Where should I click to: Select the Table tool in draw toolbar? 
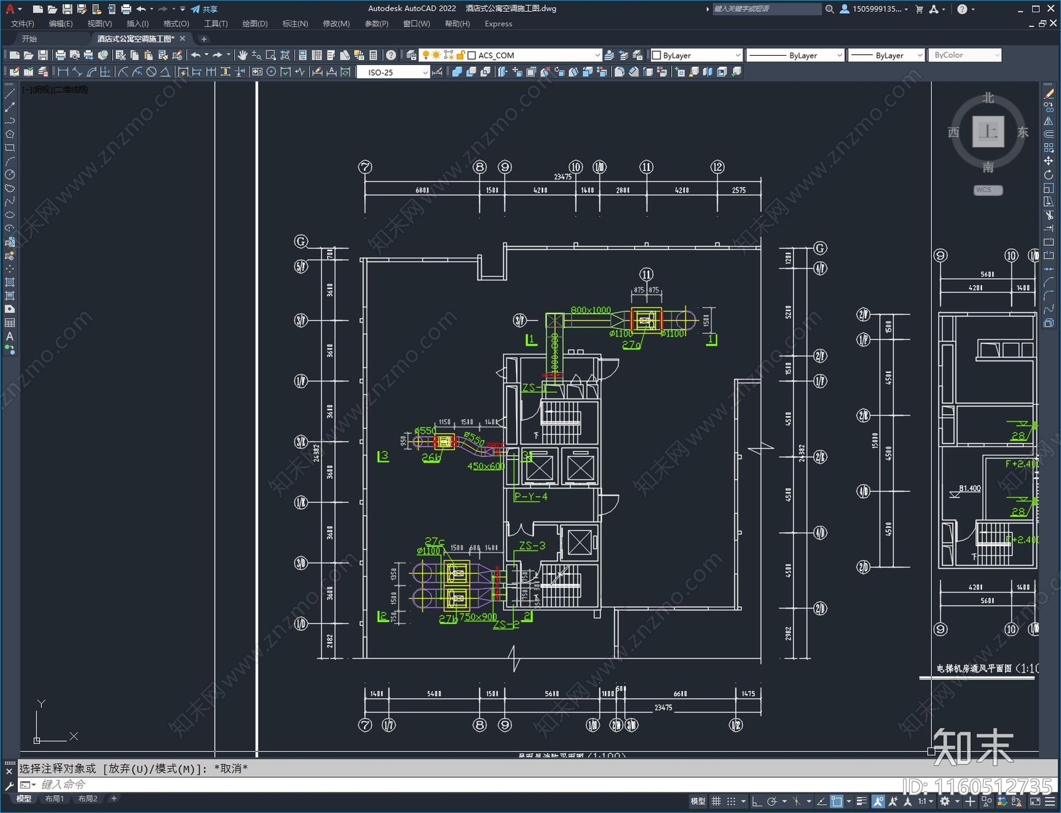[x=9, y=323]
